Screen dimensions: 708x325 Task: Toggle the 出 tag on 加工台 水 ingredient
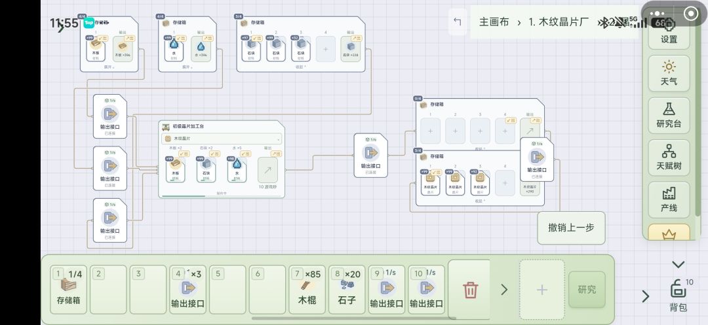click(245, 154)
